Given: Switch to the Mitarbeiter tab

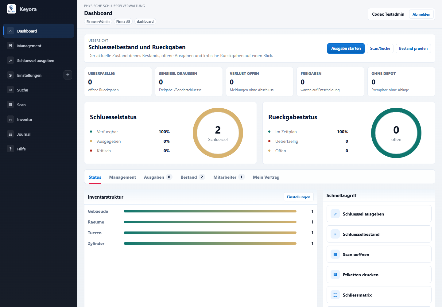Looking at the screenshot, I should pos(229,177).
